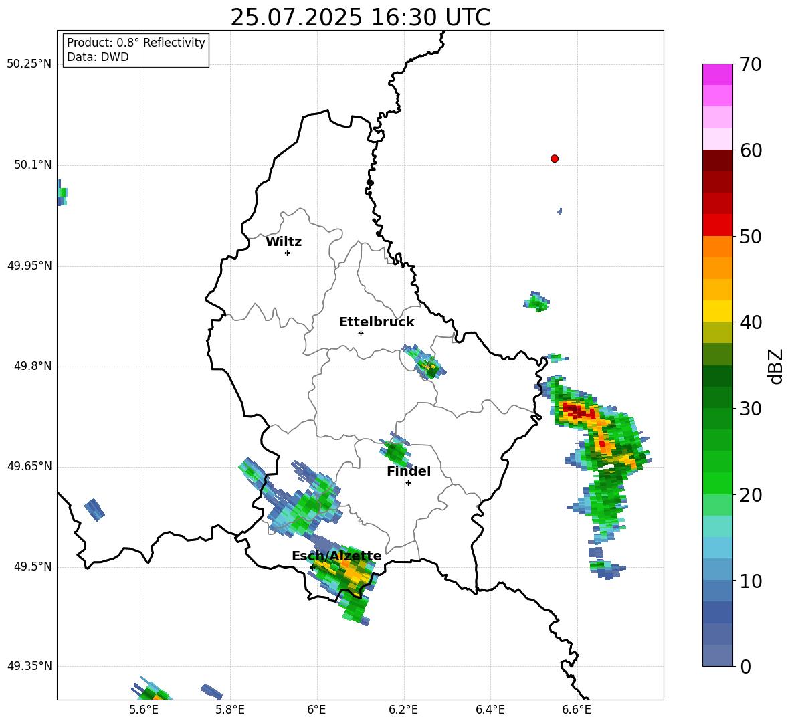Click the 20 colorbar tick label
The image size is (792, 723).
coord(751,495)
